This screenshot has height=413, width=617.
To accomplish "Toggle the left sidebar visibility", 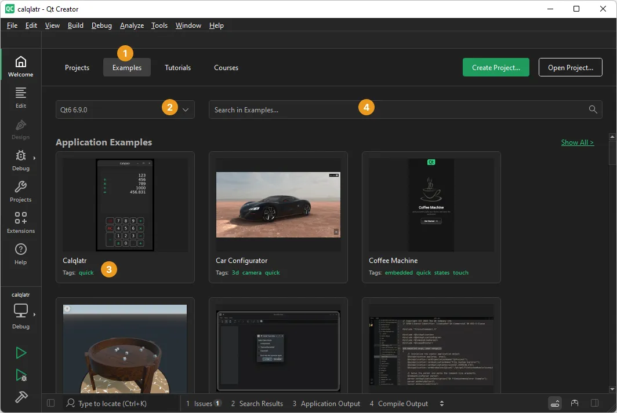I will (50, 403).
